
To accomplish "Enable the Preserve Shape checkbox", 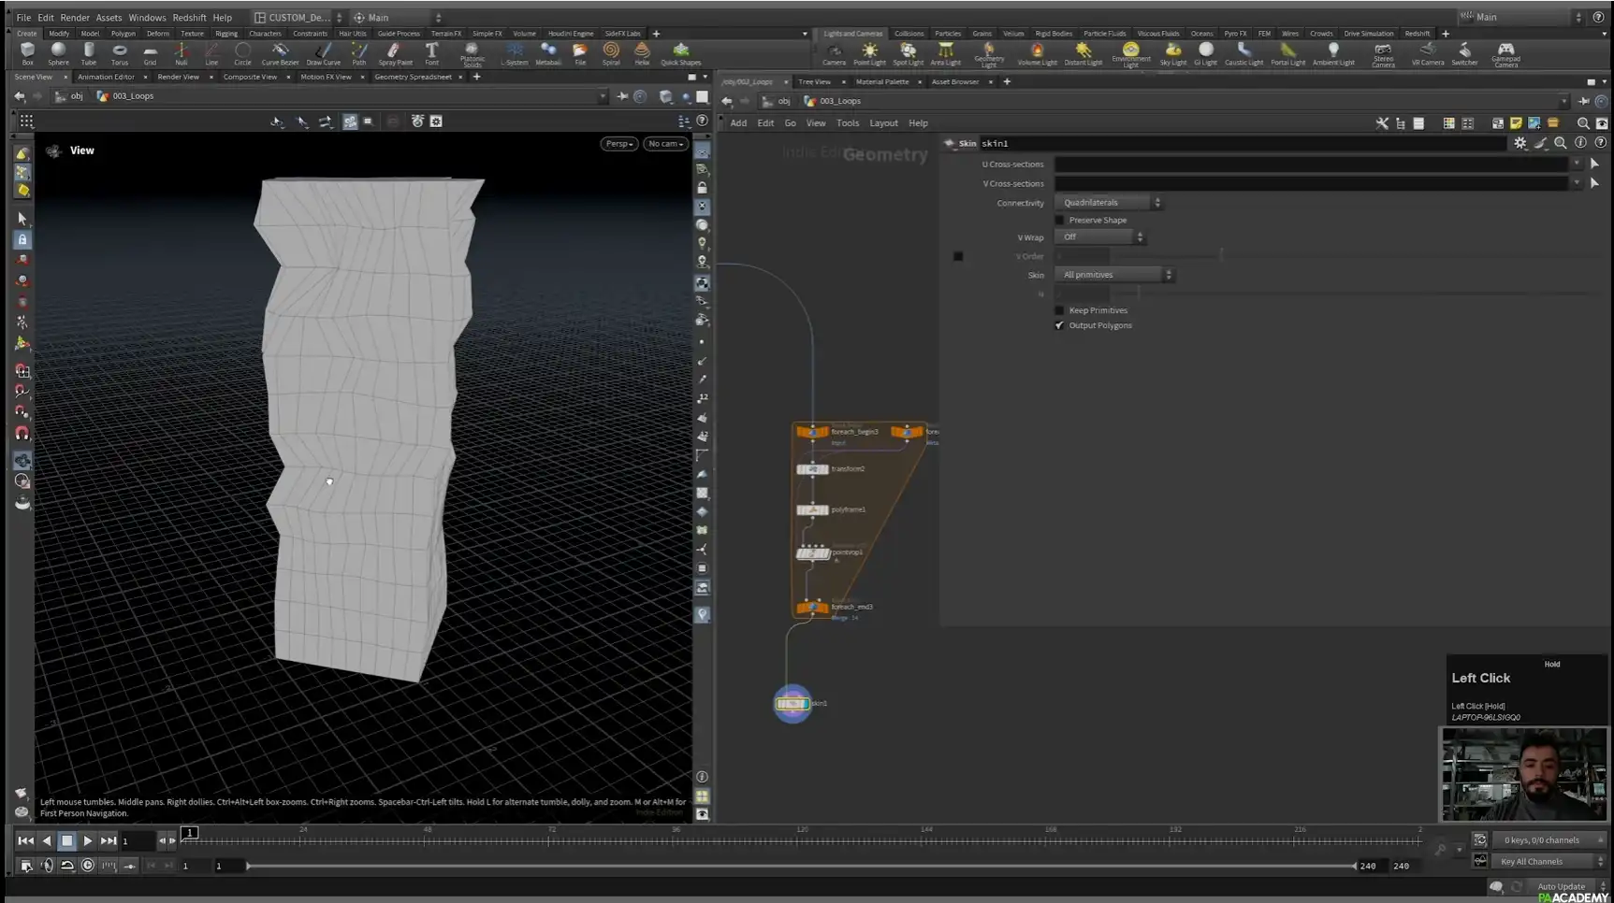I will pyautogui.click(x=1059, y=220).
